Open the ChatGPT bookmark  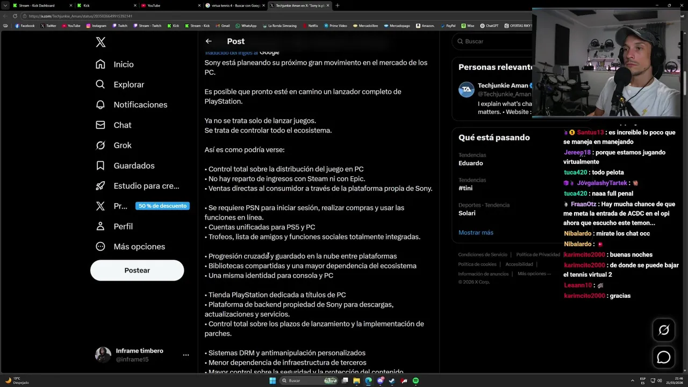pos(489,25)
